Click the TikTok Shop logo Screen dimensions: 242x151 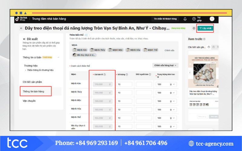21,19
